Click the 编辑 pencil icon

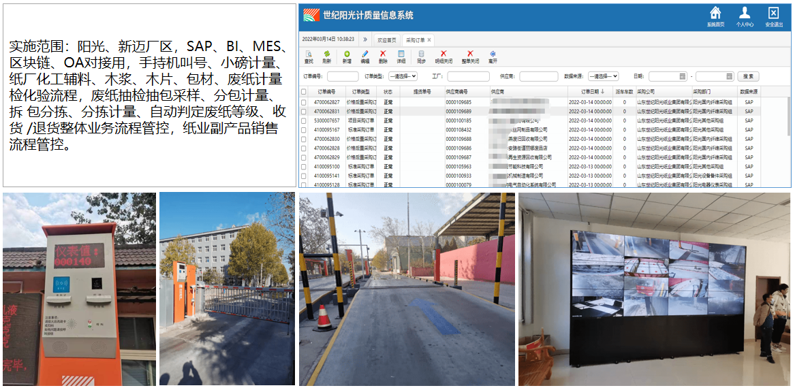point(365,54)
